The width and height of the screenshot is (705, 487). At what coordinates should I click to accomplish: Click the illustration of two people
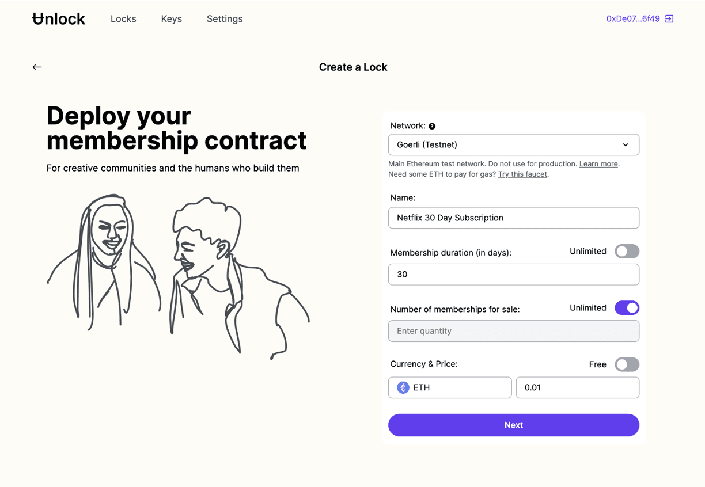point(178,276)
